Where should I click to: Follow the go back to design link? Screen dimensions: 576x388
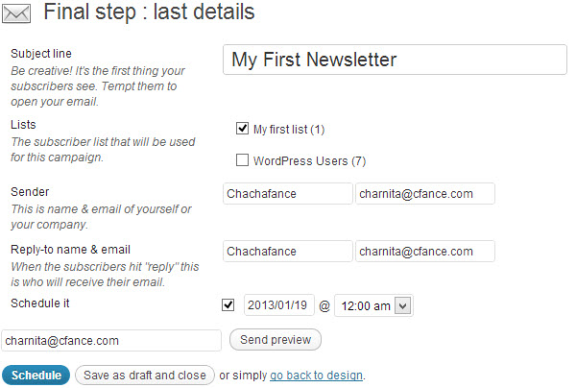point(316,375)
